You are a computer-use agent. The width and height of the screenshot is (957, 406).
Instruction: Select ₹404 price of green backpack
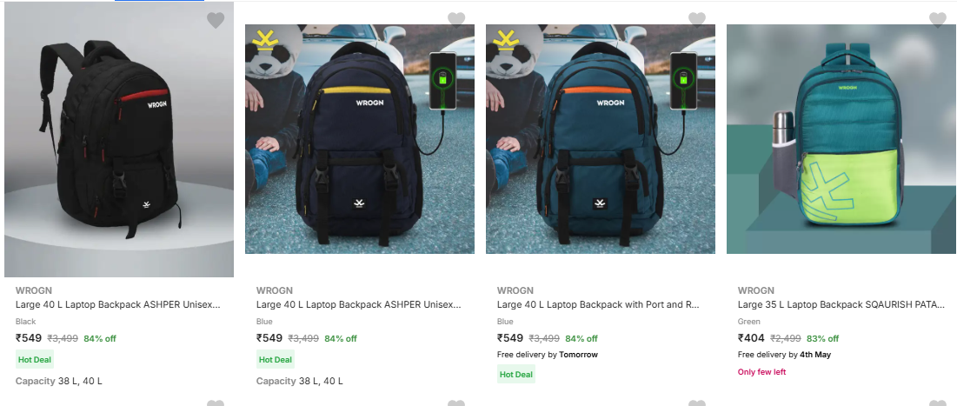coord(751,338)
